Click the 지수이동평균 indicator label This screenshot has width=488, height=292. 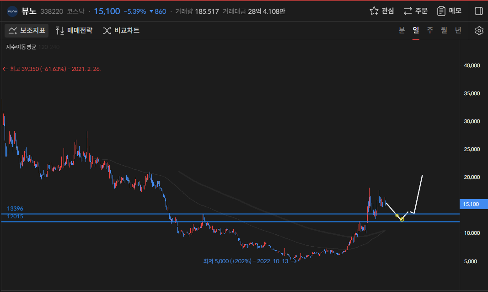(21, 47)
